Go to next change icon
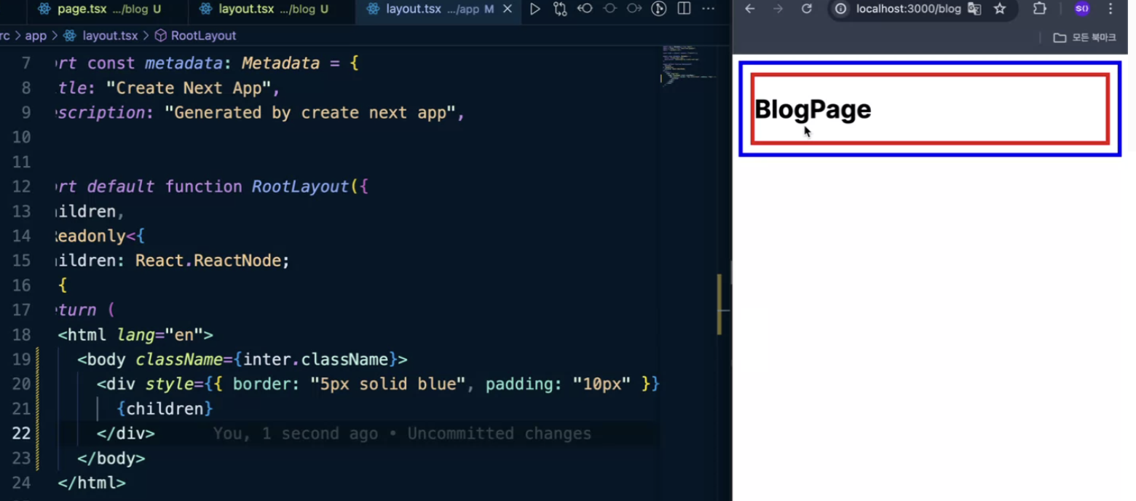This screenshot has height=501, width=1136. [x=634, y=9]
